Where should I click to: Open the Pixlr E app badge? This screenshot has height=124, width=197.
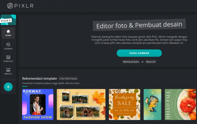(8, 20)
